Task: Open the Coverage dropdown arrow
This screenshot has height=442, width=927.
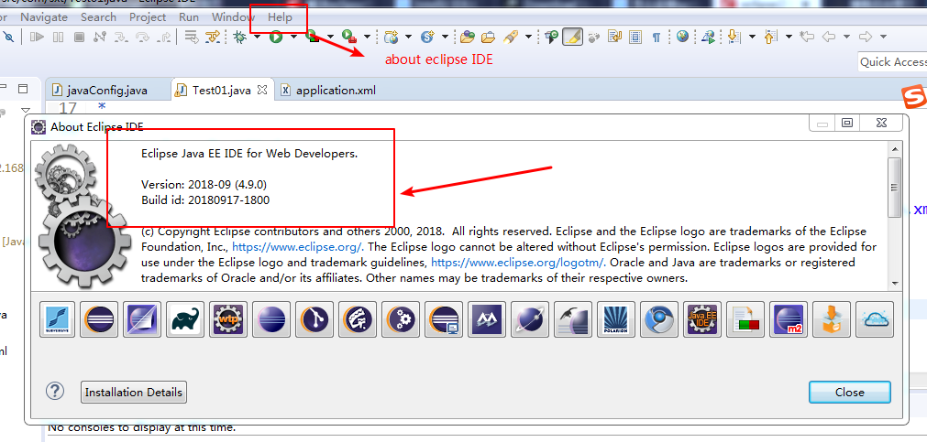Action: [330, 38]
